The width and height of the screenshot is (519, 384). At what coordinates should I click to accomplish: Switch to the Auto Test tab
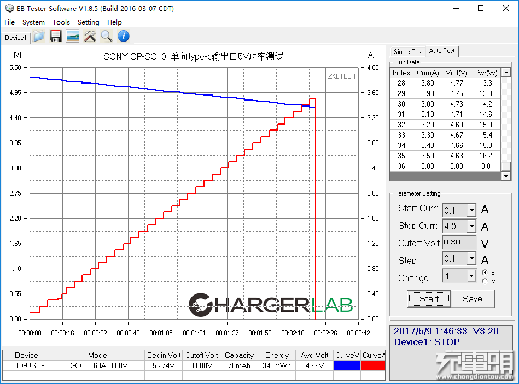point(442,51)
